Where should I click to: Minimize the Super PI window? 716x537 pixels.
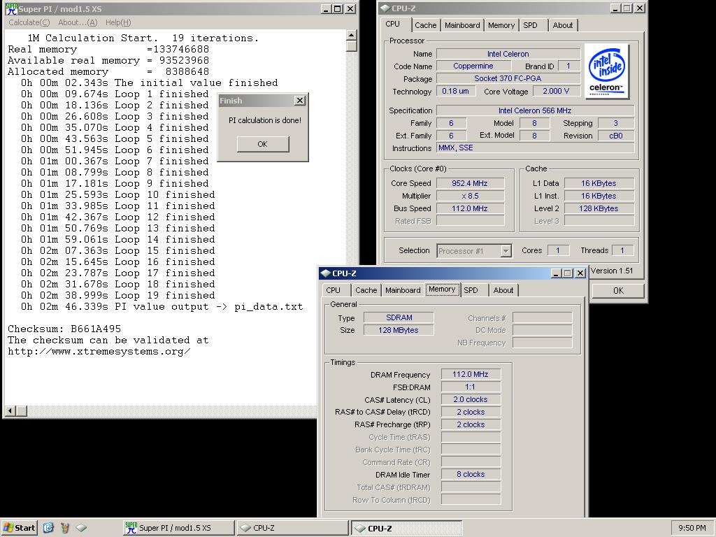click(326, 8)
